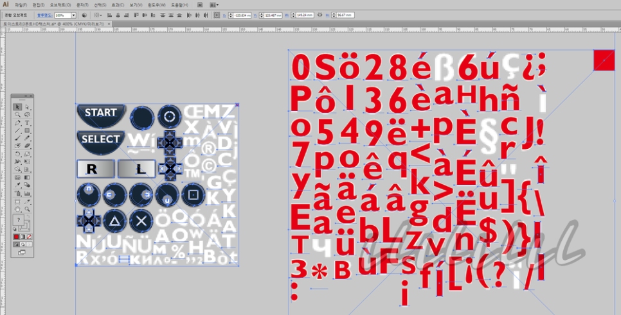Click the Fill color box in tools panel
The height and width of the screenshot is (315, 621).
pos(18,219)
